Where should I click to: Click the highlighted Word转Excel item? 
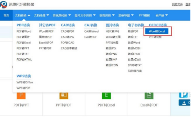[157, 31]
